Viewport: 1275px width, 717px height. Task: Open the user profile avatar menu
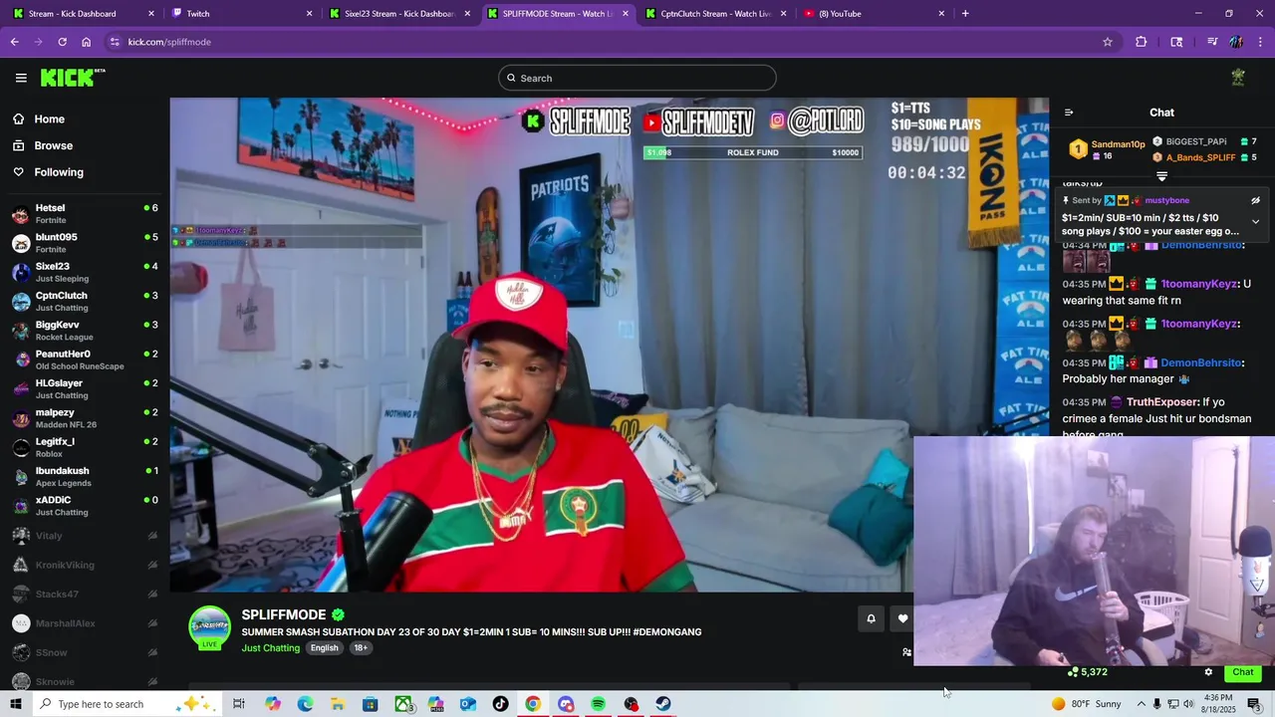coord(1238,78)
